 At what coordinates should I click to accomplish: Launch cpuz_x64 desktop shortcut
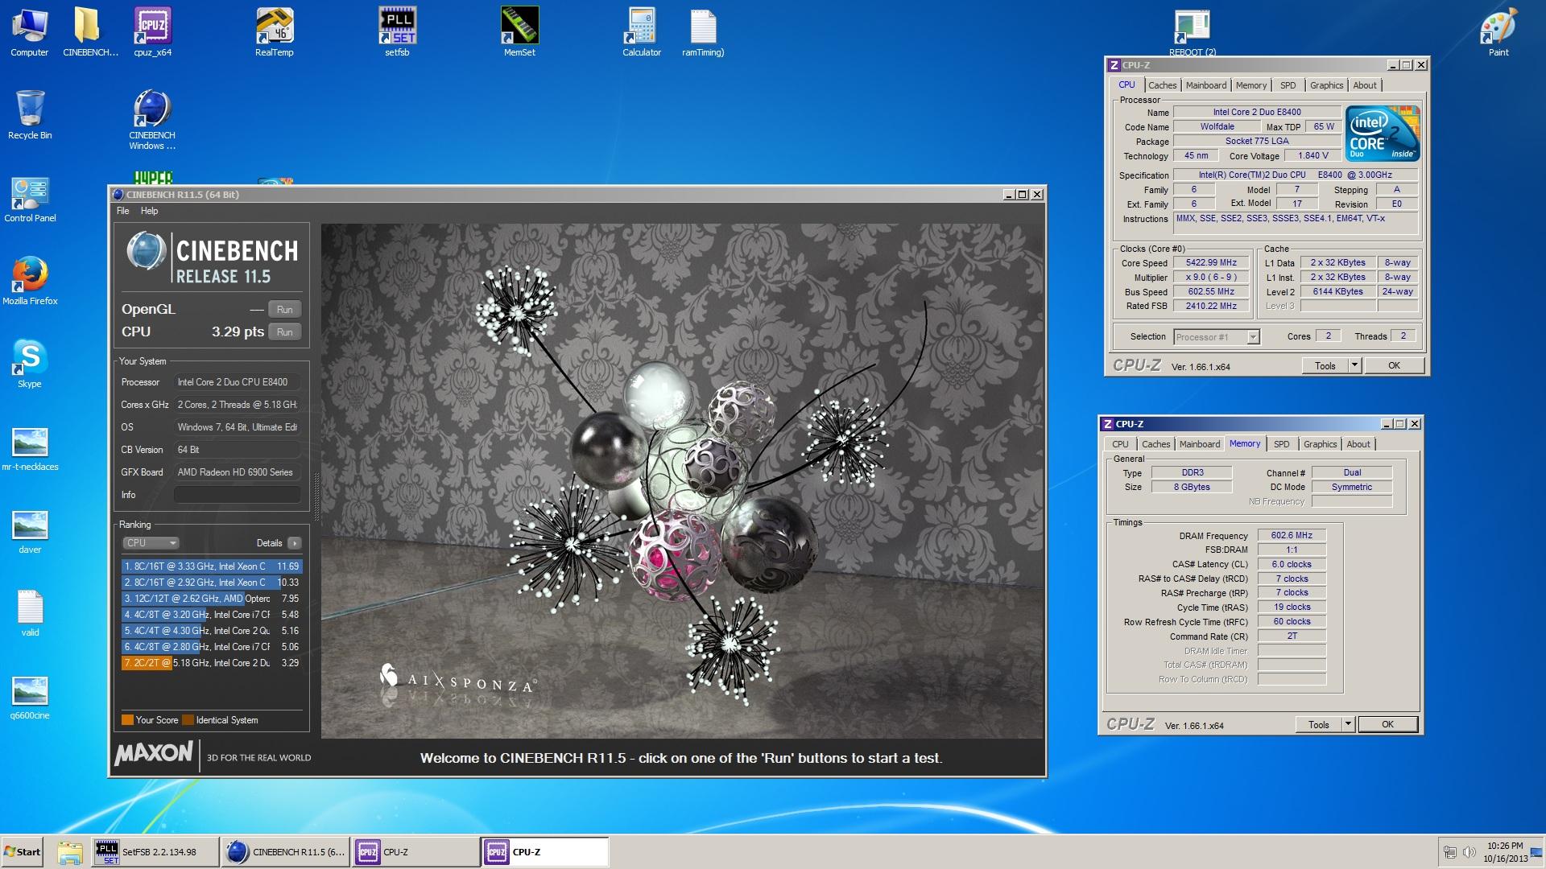coord(153,32)
